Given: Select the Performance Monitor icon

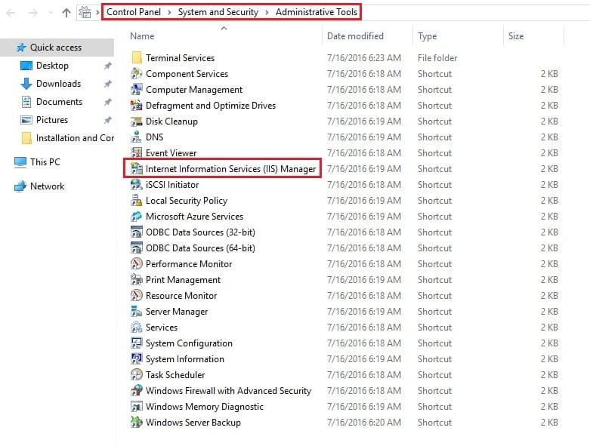Looking at the screenshot, I should coord(136,264).
